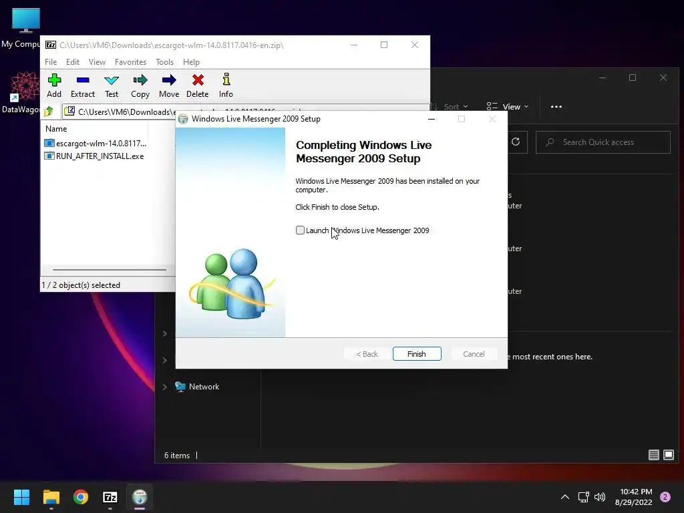Go up one folder in 7-Zip
684x513 pixels.
pyautogui.click(x=49, y=112)
